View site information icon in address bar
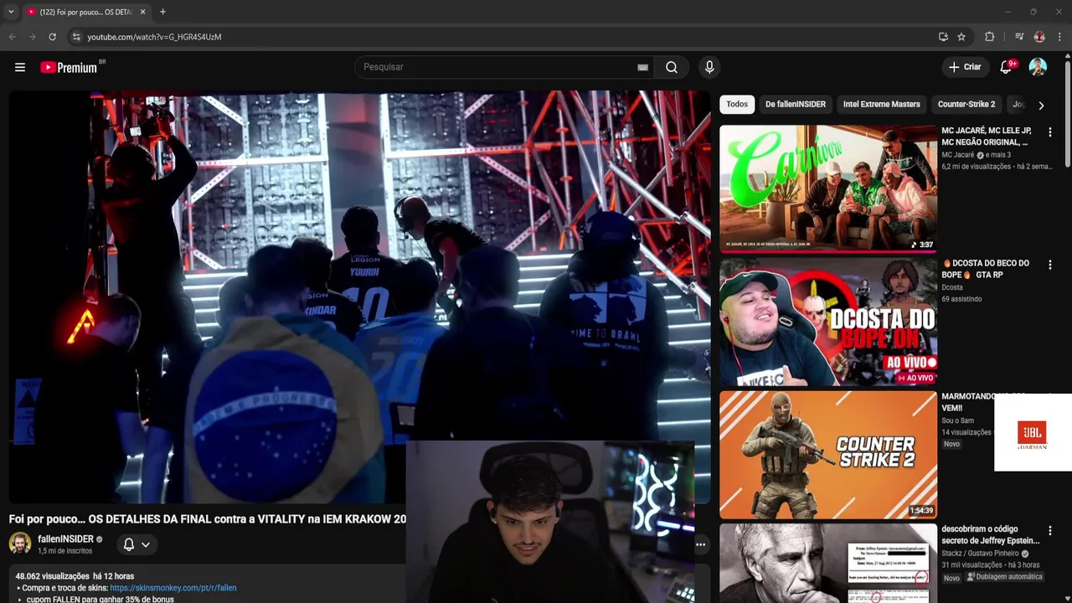The width and height of the screenshot is (1072, 603). point(76,37)
